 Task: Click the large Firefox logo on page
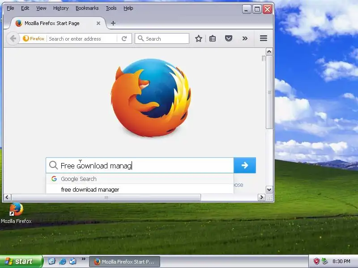pos(151,97)
